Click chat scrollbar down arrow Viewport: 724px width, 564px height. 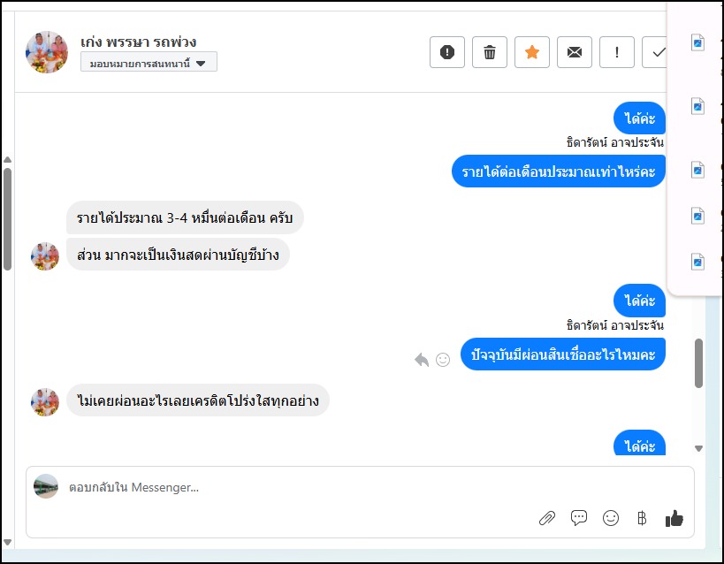698,448
